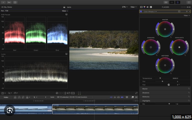Open the viewer 27% zoom dropdown
192x120 pixels.
[x=125, y=7]
